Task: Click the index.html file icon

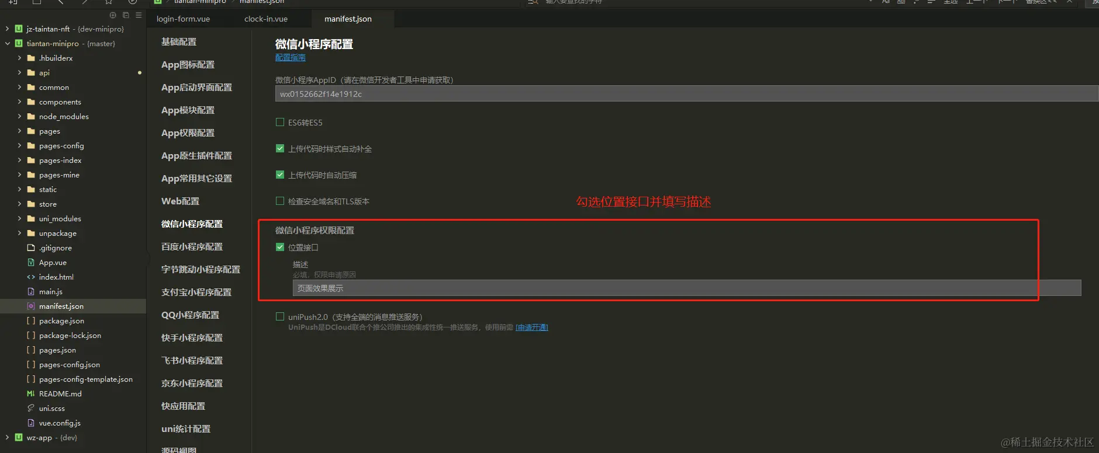Action: 31,277
